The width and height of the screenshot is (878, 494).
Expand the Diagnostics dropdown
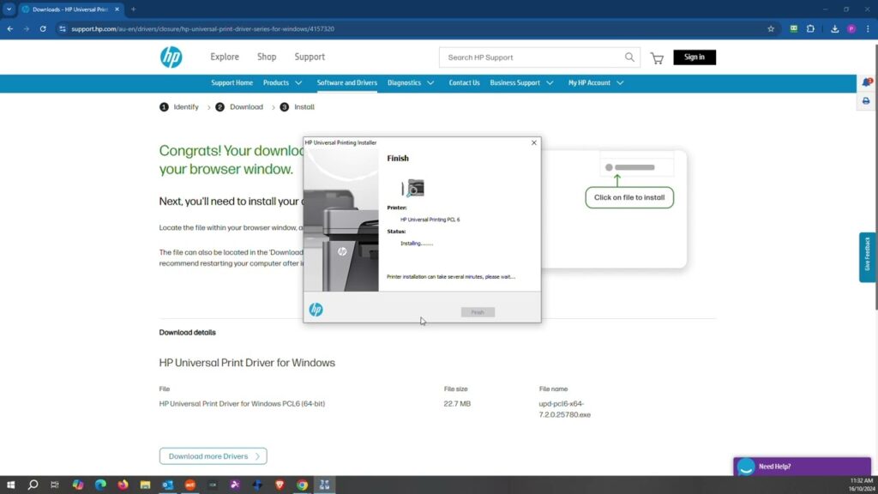pos(411,83)
